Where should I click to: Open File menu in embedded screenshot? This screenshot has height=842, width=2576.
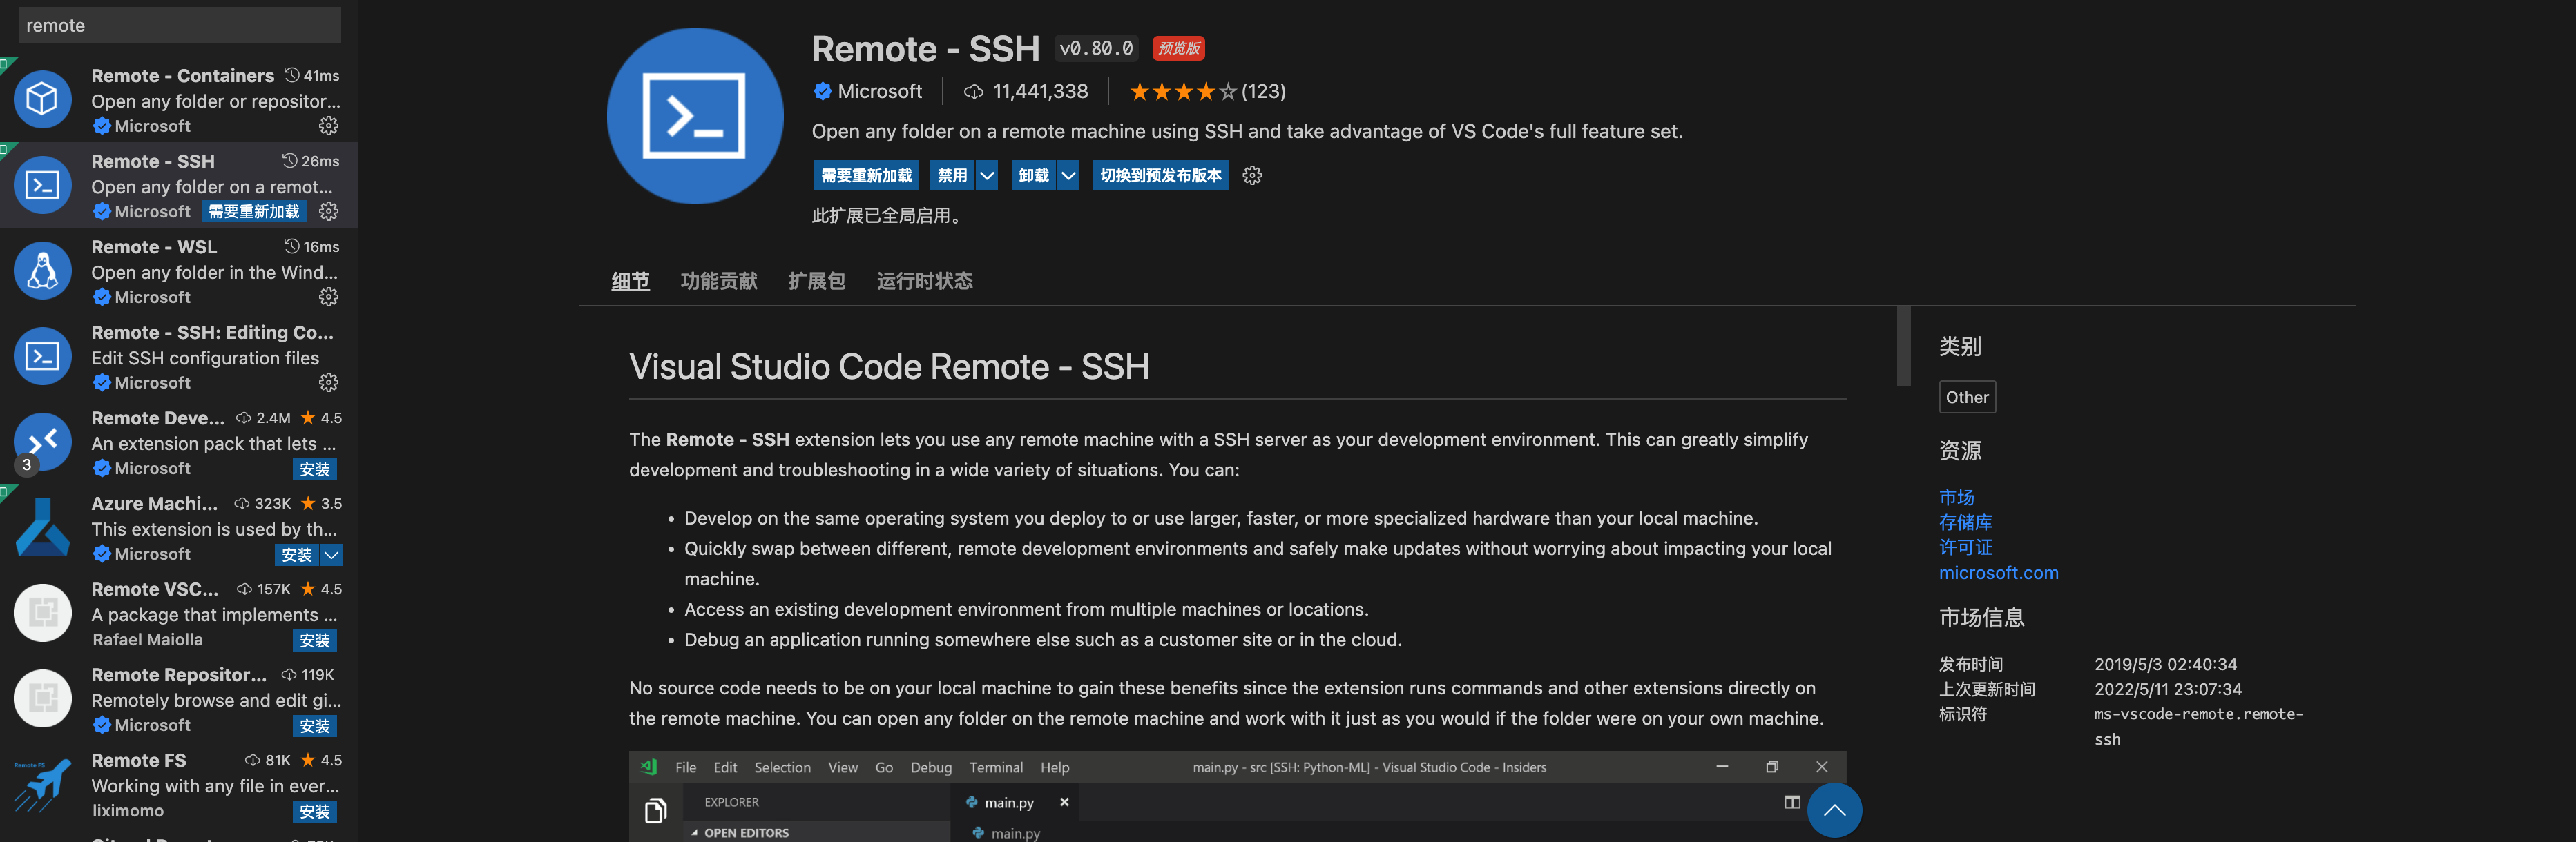pyautogui.click(x=686, y=767)
